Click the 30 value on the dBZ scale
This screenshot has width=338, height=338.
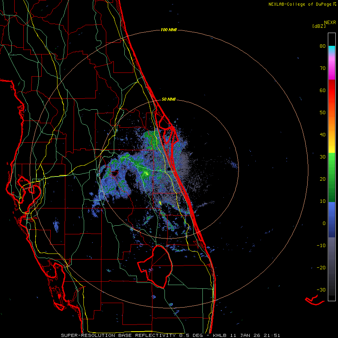323,157
